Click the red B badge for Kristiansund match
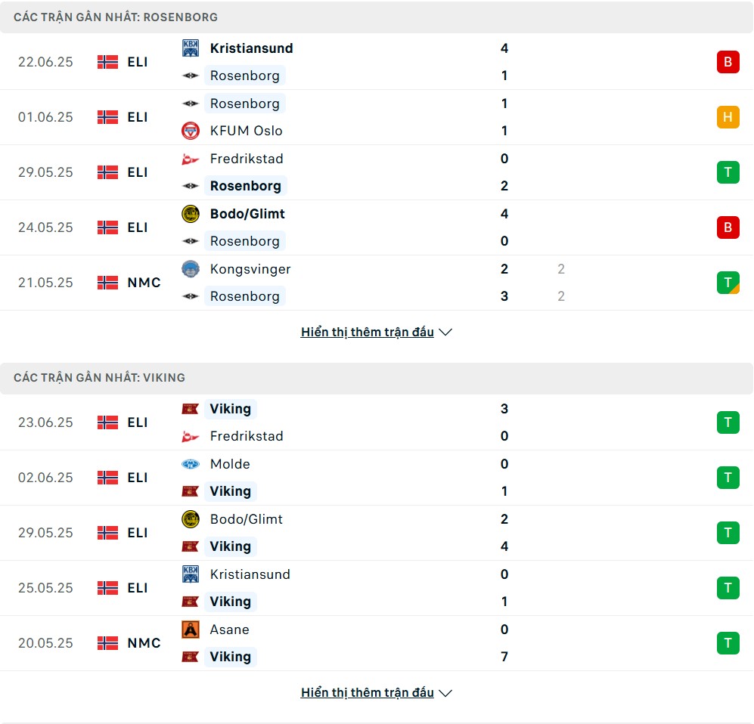Image resolution: width=754 pixels, height=724 pixels. (x=728, y=62)
